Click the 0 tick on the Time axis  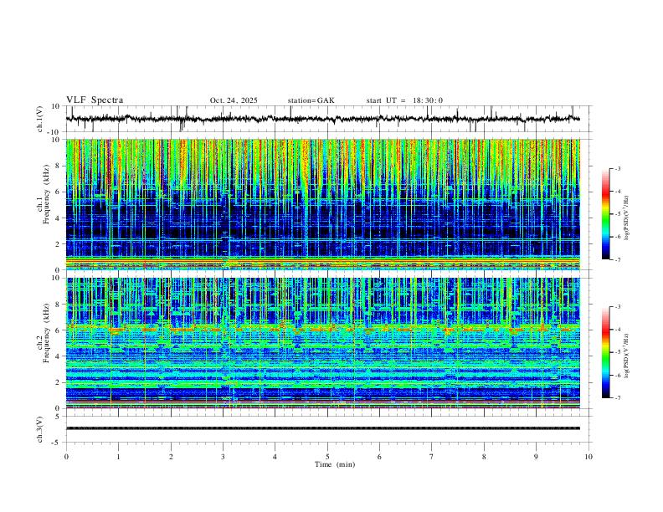[66, 457]
